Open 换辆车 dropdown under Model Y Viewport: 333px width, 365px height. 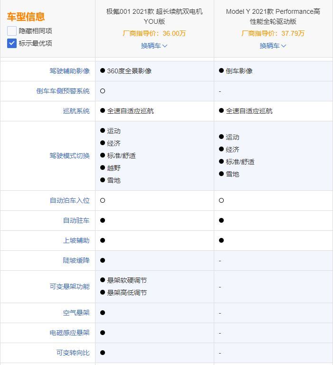click(273, 46)
